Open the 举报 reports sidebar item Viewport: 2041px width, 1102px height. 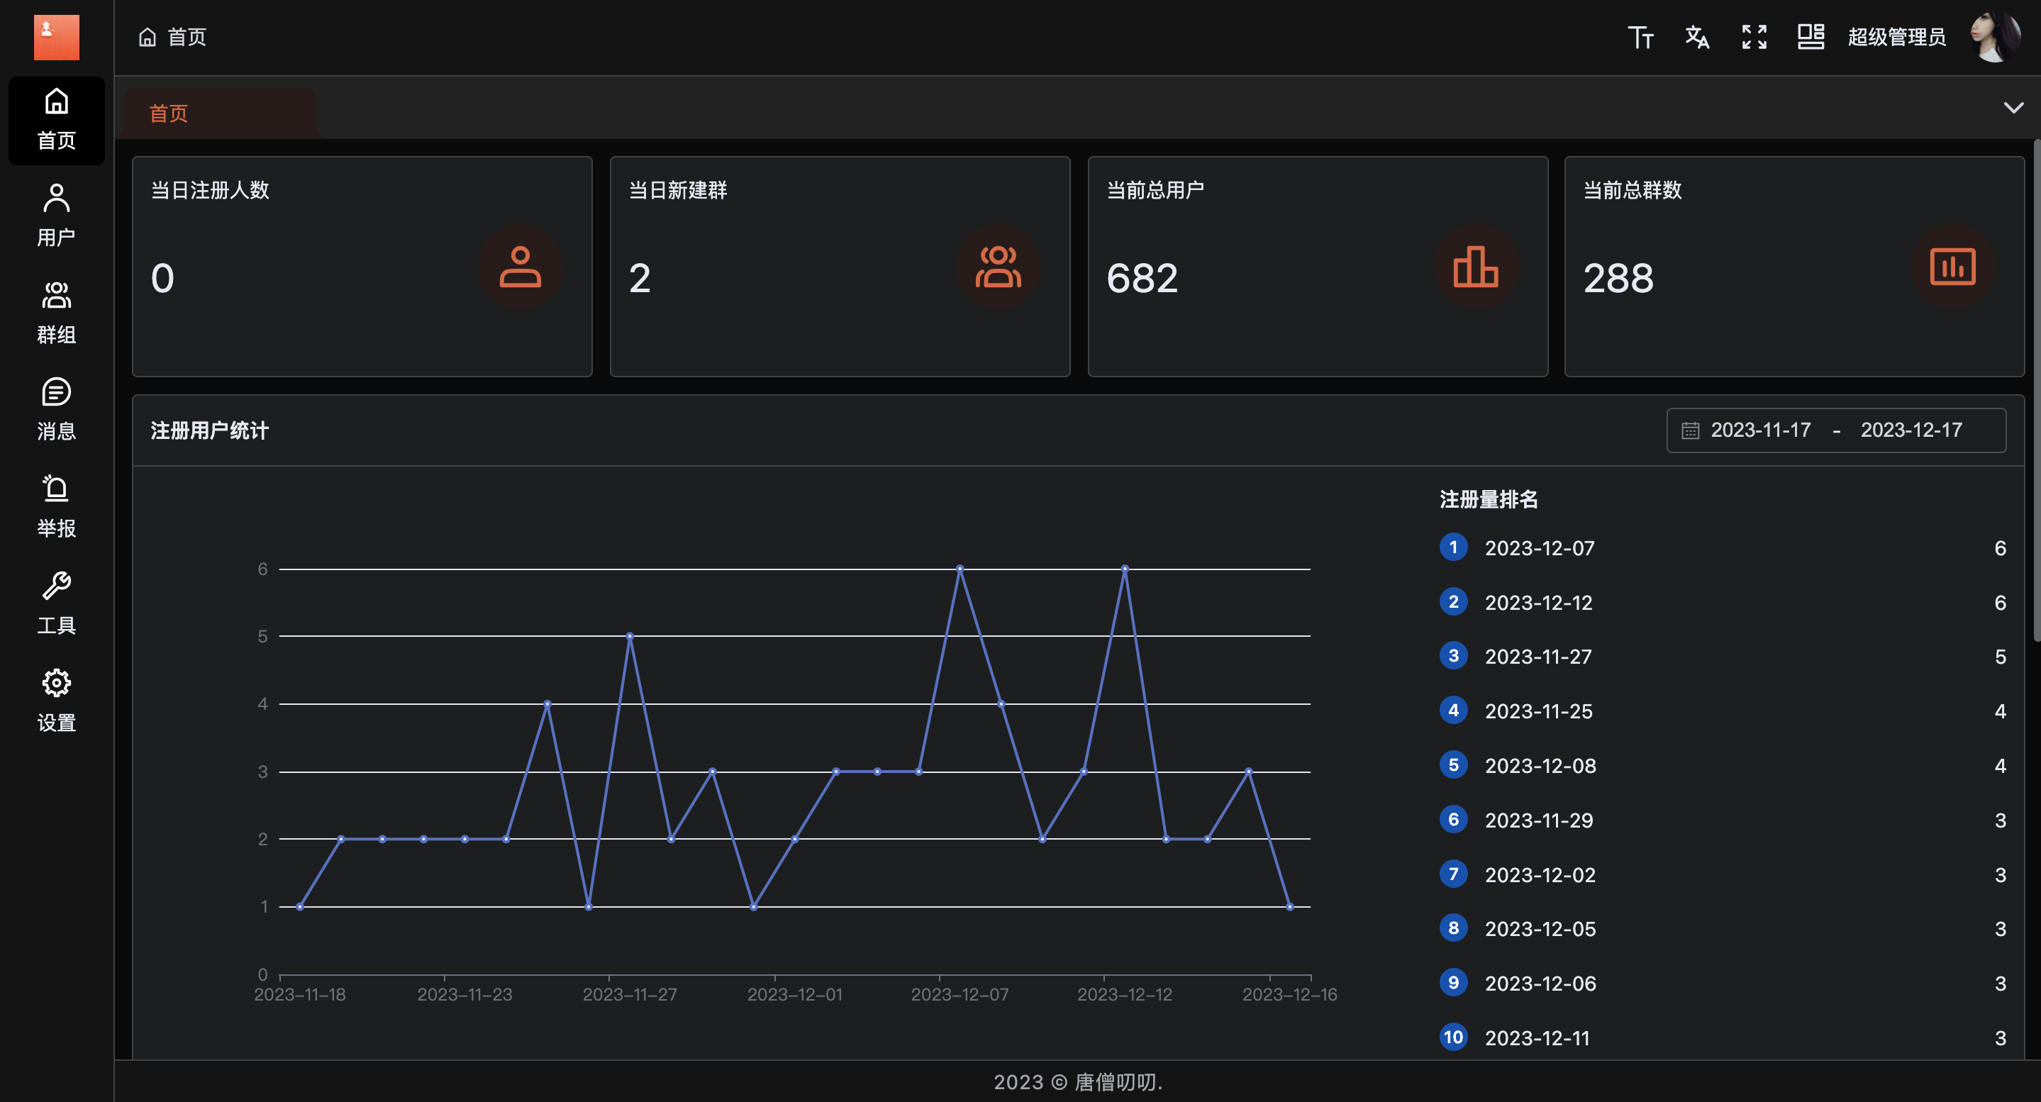pos(56,508)
